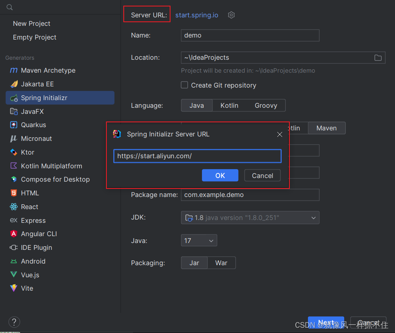Choose Java language option
395x333 pixels.
[x=197, y=105]
